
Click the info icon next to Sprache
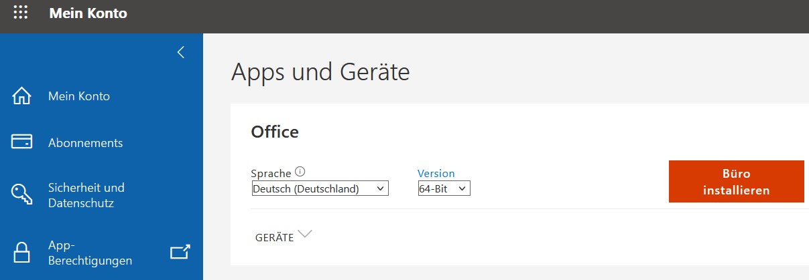point(300,172)
